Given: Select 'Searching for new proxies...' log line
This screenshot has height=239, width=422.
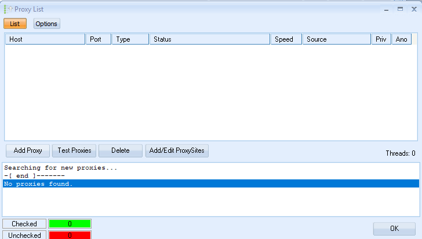Looking at the screenshot, I should [x=211, y=168].
